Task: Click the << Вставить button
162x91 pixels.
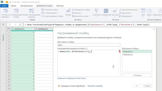Action: [x=137, y=75]
